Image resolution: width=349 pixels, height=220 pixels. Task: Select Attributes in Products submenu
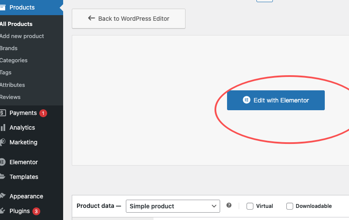coord(13,85)
